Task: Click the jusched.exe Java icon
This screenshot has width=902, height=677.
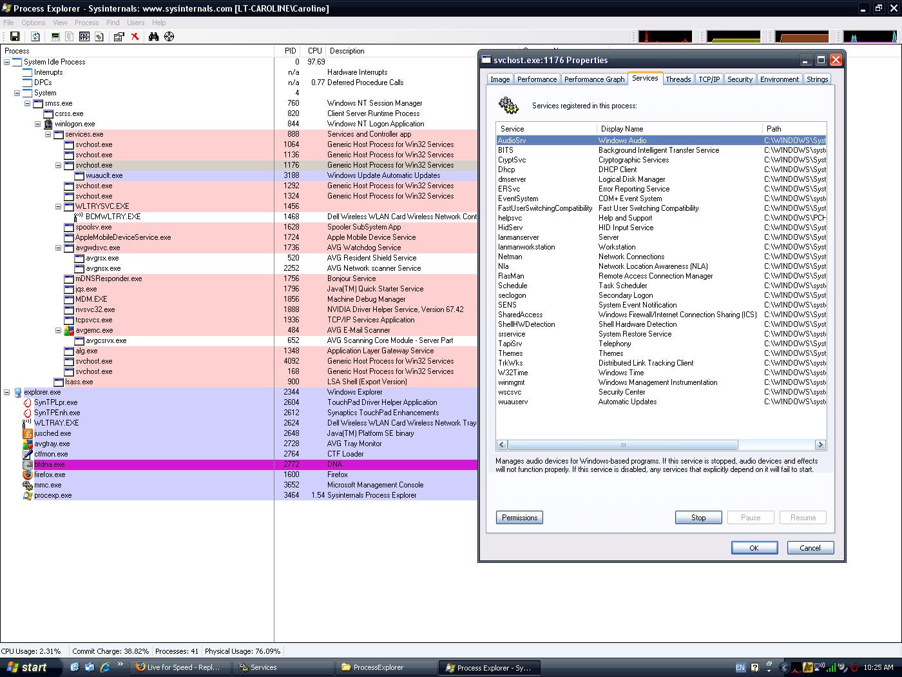Action: point(28,433)
